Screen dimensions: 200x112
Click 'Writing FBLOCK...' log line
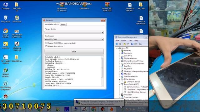click(53, 85)
